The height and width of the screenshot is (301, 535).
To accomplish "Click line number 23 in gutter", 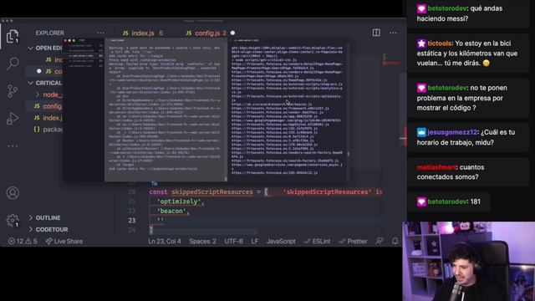I will (x=132, y=221).
